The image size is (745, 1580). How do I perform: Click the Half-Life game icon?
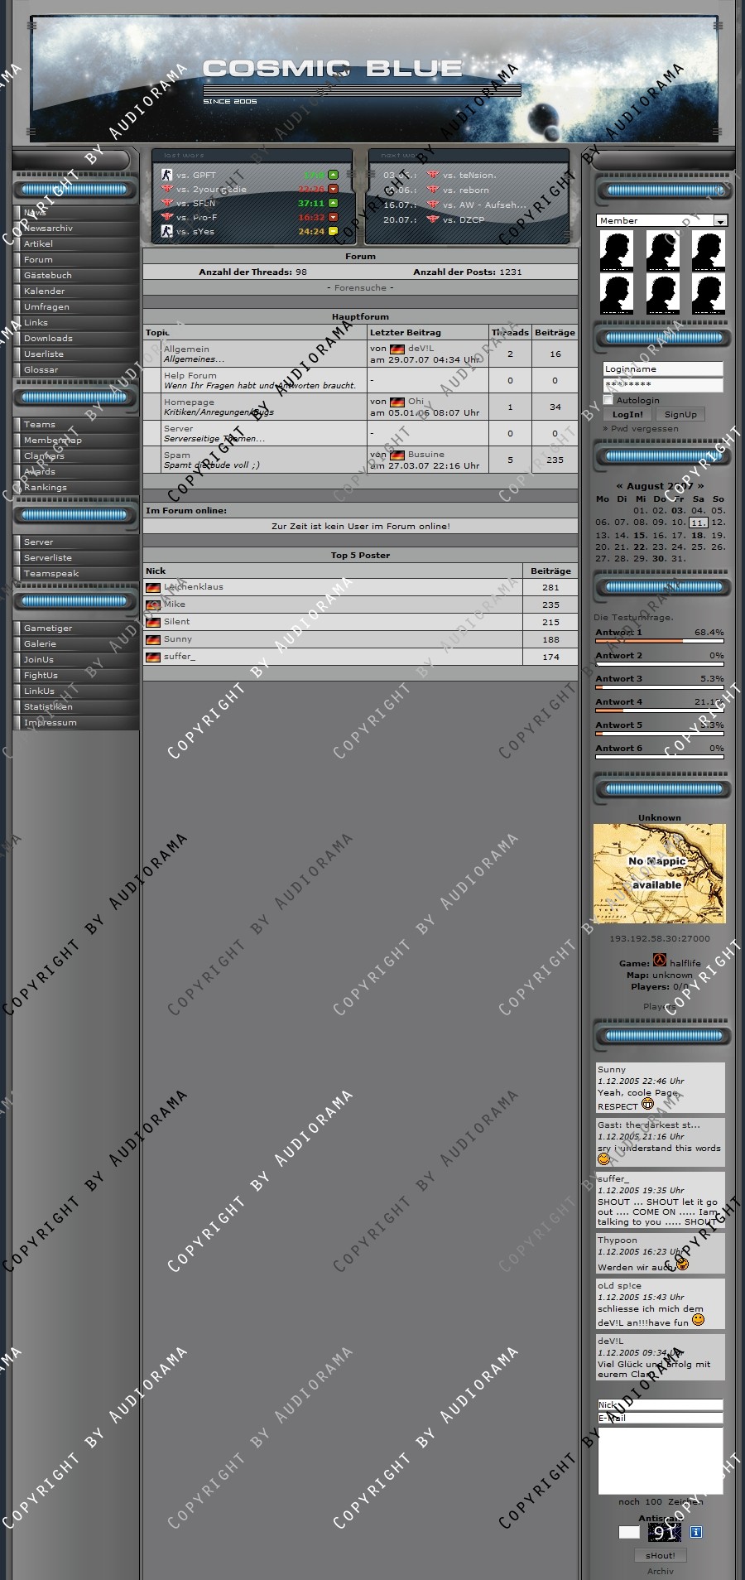pyautogui.click(x=660, y=960)
